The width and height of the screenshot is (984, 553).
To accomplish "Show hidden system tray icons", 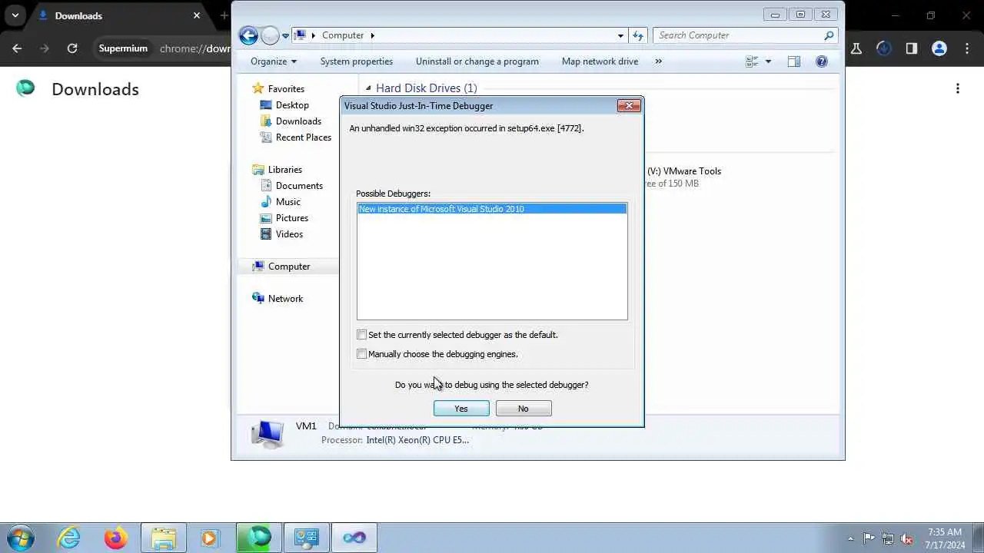I will (850, 538).
